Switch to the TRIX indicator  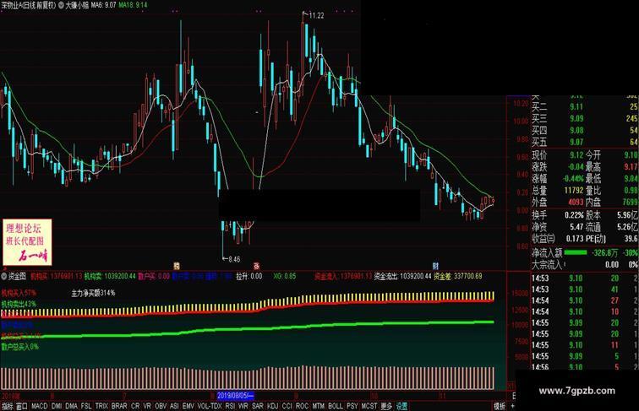tap(101, 406)
